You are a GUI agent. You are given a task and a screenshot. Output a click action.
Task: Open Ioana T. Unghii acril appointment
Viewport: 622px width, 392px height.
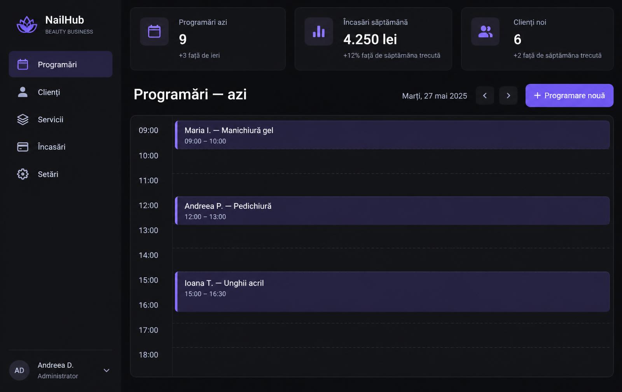[392, 292]
